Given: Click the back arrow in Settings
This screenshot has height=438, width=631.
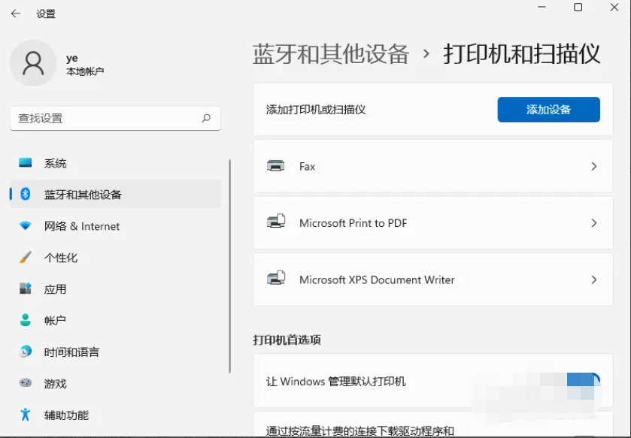Looking at the screenshot, I should [15, 14].
